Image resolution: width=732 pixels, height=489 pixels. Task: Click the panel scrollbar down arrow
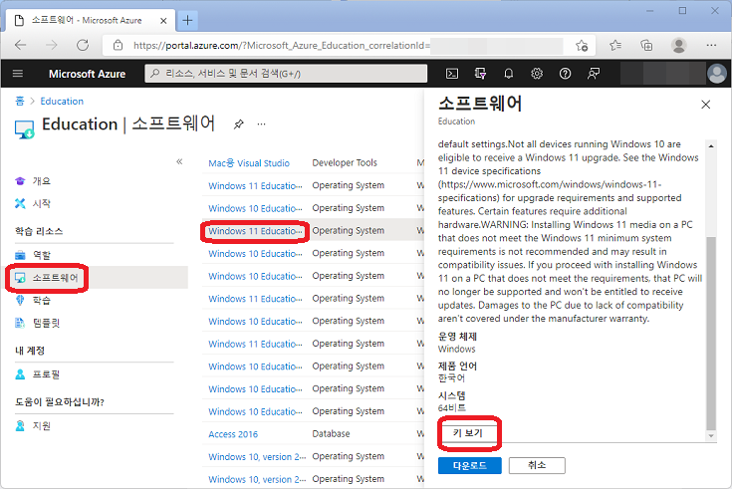pos(710,436)
